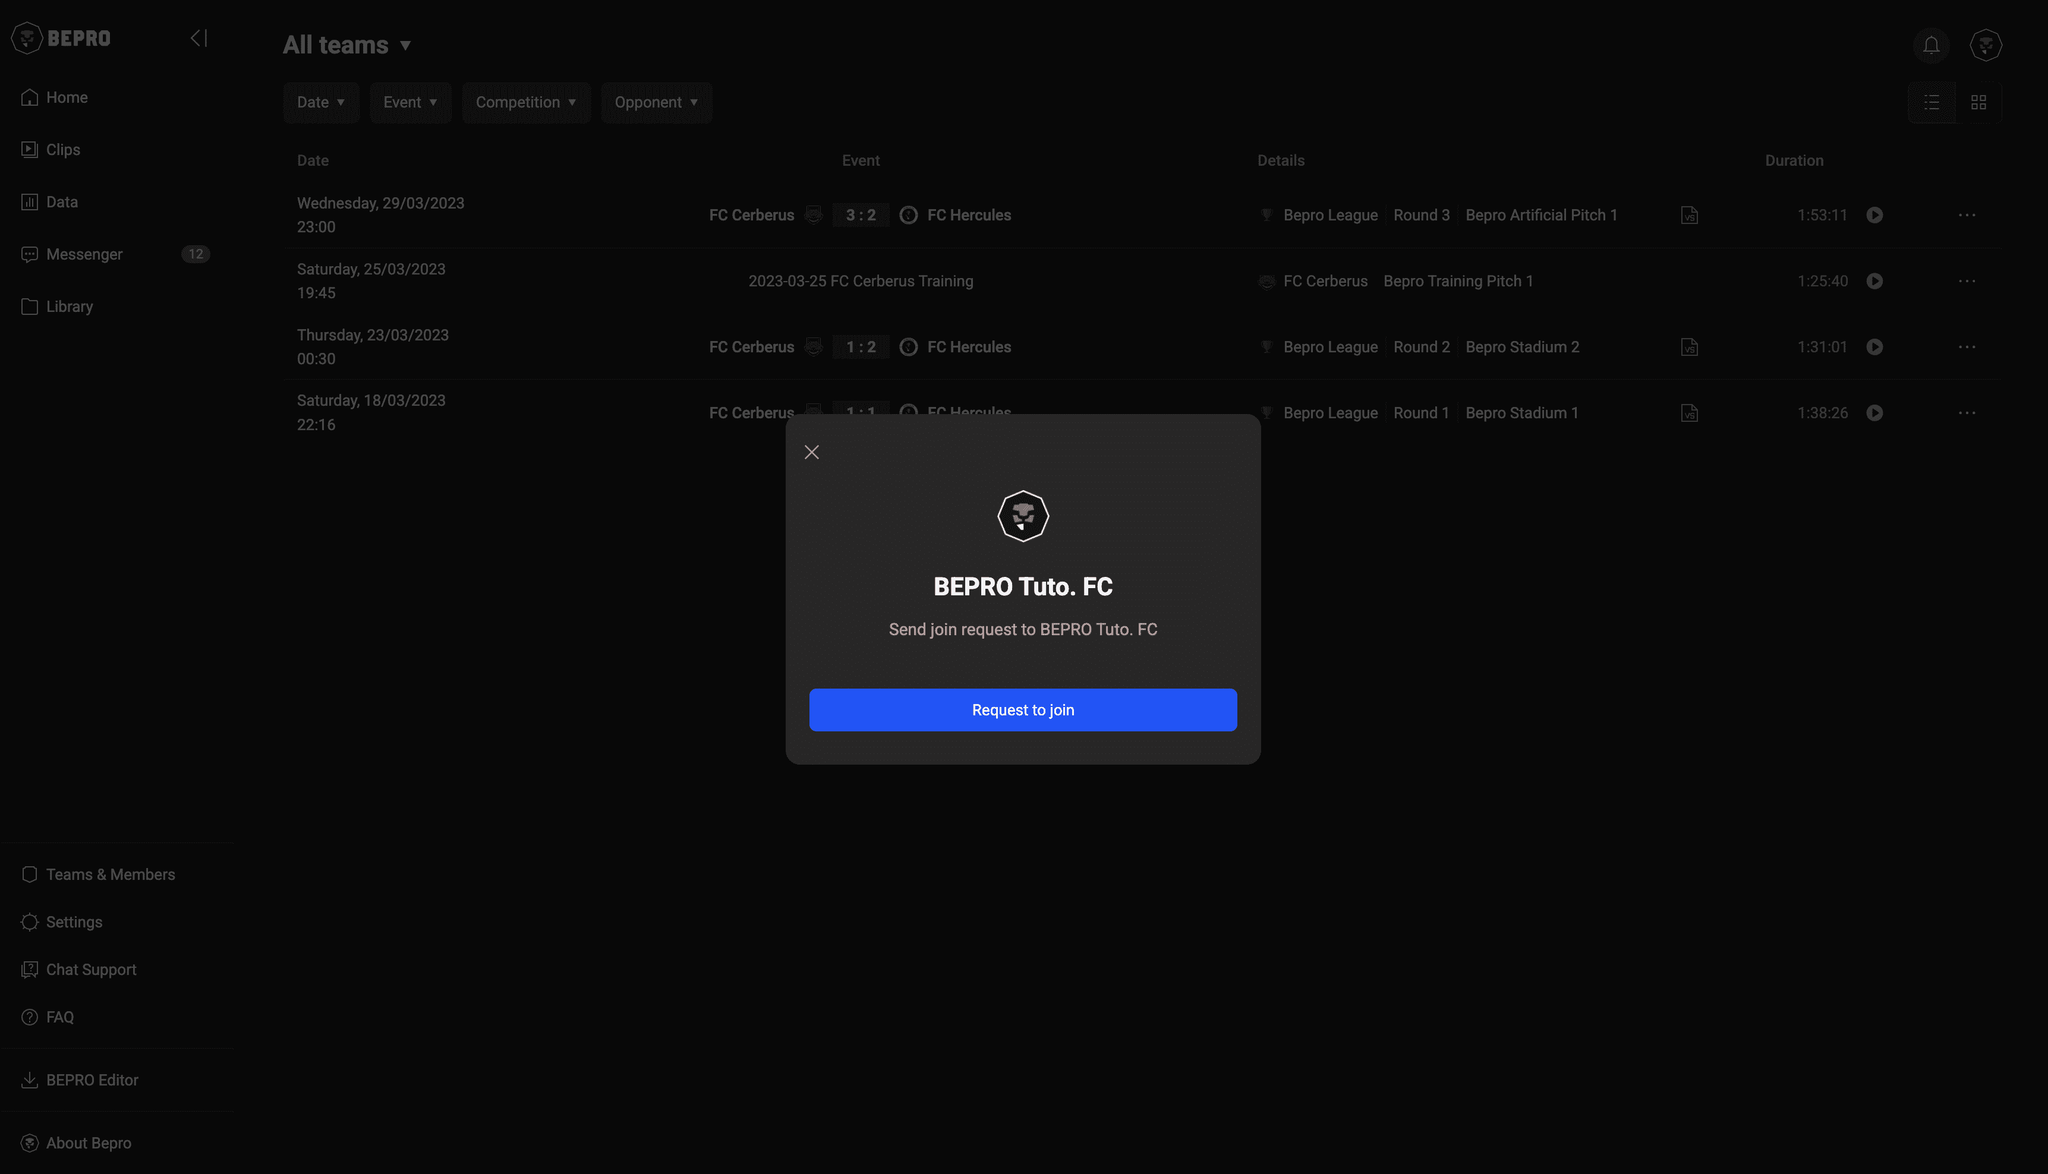The width and height of the screenshot is (2048, 1174).
Task: Open the Round 2 match report icon
Action: 1689,348
